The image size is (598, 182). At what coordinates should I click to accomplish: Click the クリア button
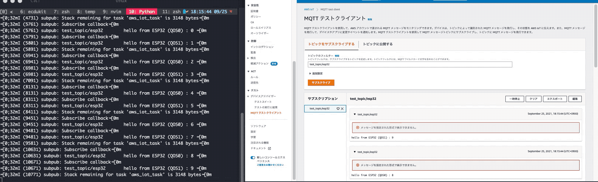tap(533, 99)
